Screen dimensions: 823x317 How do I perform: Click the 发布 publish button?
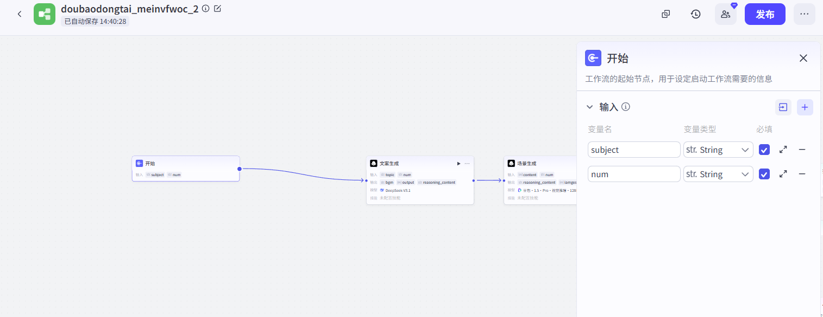765,14
